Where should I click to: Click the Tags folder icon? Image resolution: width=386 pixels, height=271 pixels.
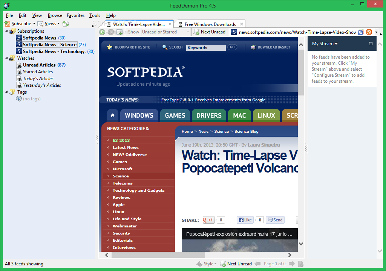12,92
